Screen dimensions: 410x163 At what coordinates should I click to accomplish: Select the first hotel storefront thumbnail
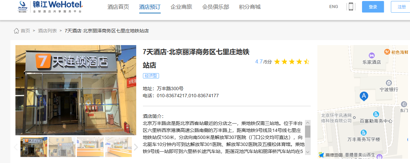coord(34,147)
